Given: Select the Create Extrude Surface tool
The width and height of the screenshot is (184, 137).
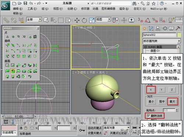Looking at the screenshot, I should [7, 71].
